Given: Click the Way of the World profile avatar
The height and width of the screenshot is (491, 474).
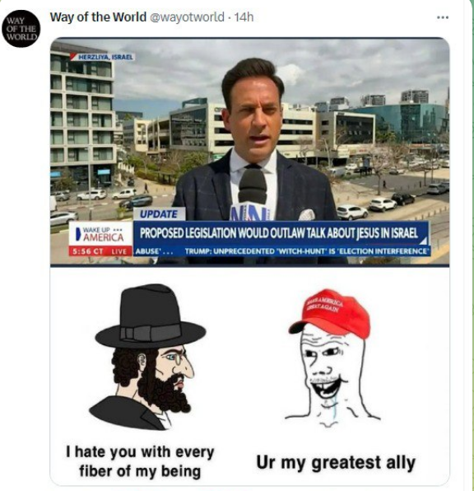Looking at the screenshot, I should 21,29.
